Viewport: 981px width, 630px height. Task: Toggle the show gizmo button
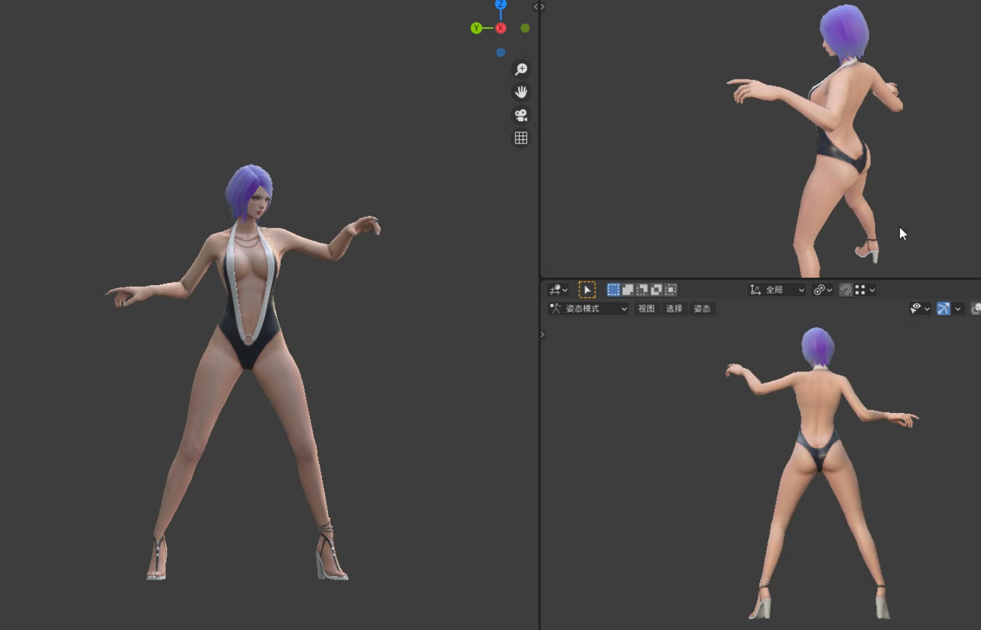tap(943, 309)
